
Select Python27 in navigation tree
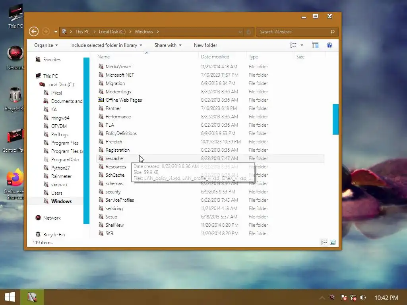coord(60,168)
